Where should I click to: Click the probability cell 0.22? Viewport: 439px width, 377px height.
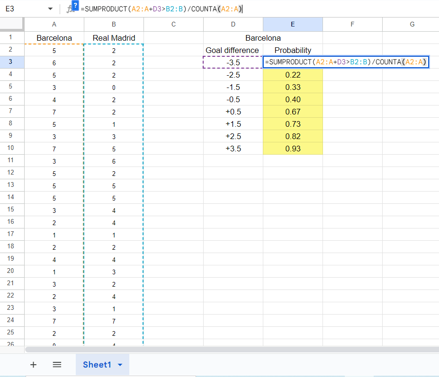(x=293, y=75)
